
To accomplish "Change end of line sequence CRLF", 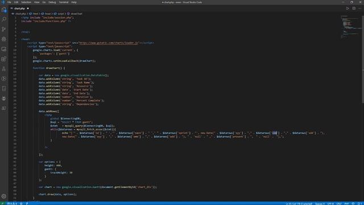I will tap(339, 203).
